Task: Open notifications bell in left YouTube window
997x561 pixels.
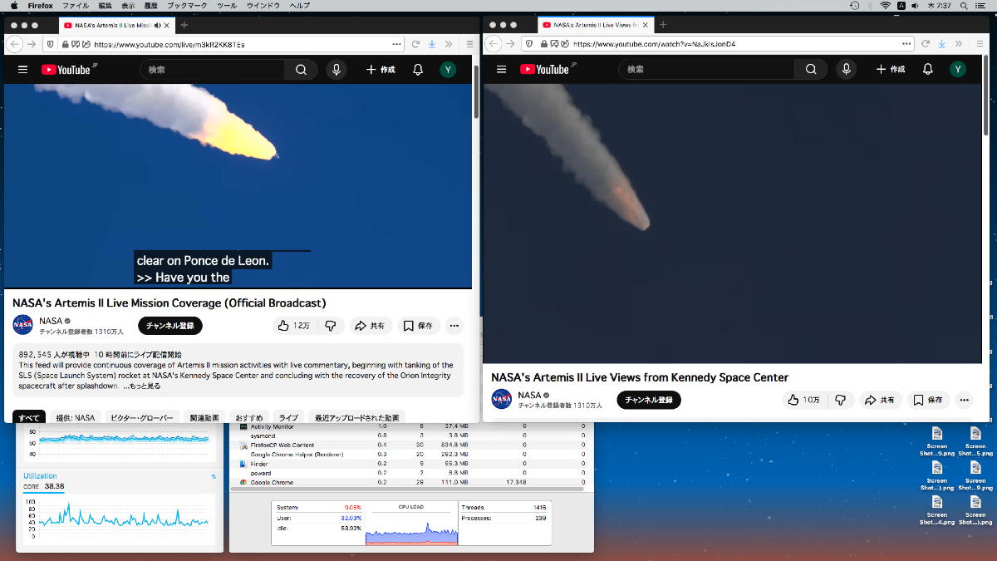Action: click(x=418, y=70)
